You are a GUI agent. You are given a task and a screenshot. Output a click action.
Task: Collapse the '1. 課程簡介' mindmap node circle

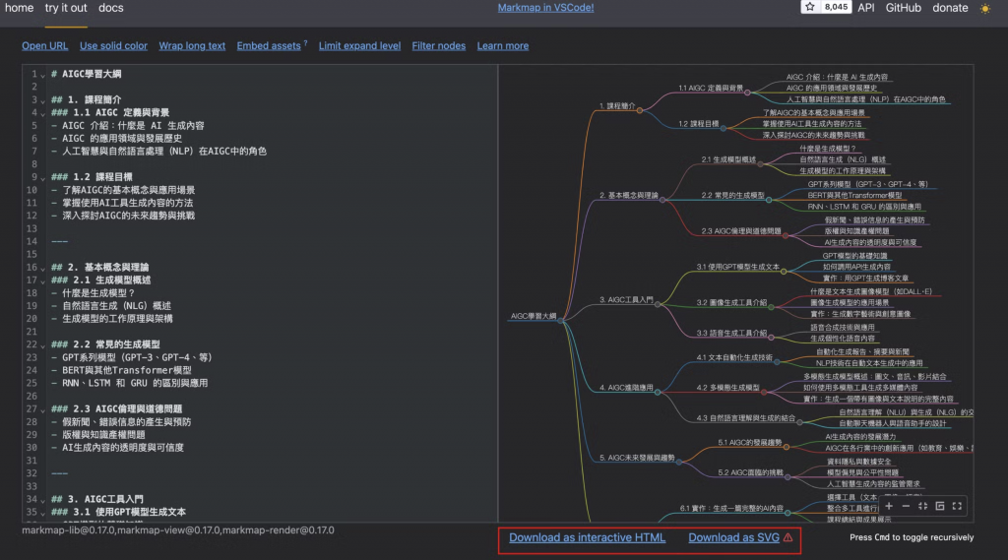[640, 110]
